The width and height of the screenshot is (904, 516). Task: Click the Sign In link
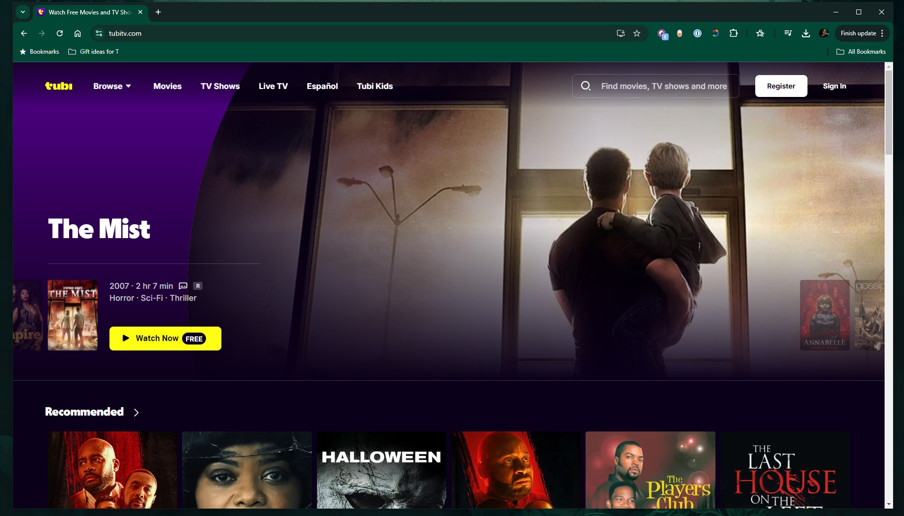[x=834, y=86]
